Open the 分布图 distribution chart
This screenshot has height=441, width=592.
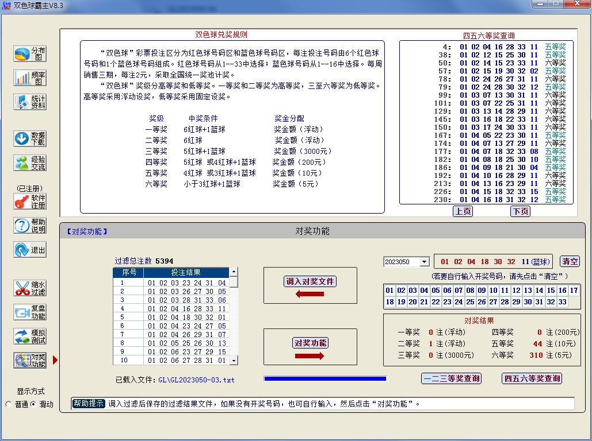30,54
